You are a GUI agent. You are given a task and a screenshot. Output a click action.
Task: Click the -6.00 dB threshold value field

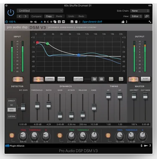(x=37, y=124)
